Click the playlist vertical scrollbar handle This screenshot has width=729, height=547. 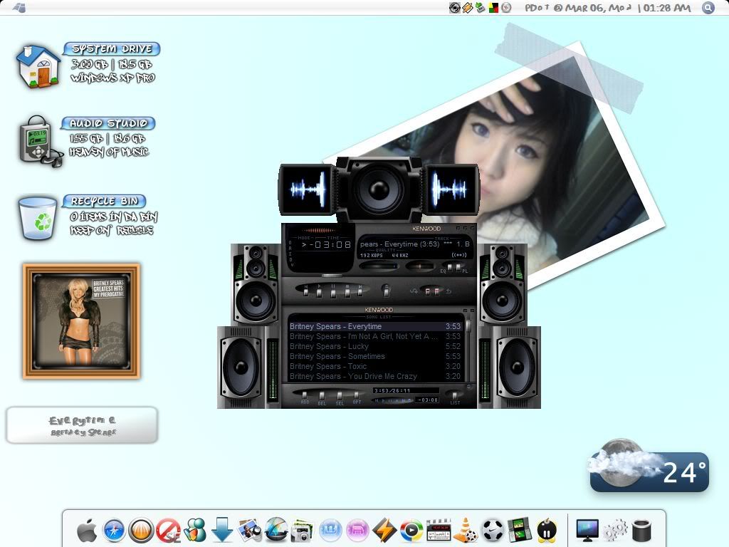(x=468, y=325)
